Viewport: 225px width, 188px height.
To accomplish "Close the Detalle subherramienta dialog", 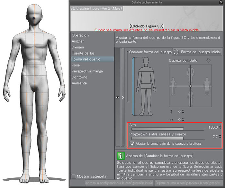I will point(221,2).
